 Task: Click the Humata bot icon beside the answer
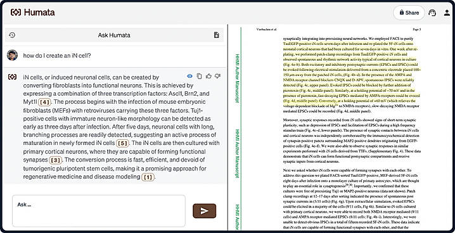(12, 77)
